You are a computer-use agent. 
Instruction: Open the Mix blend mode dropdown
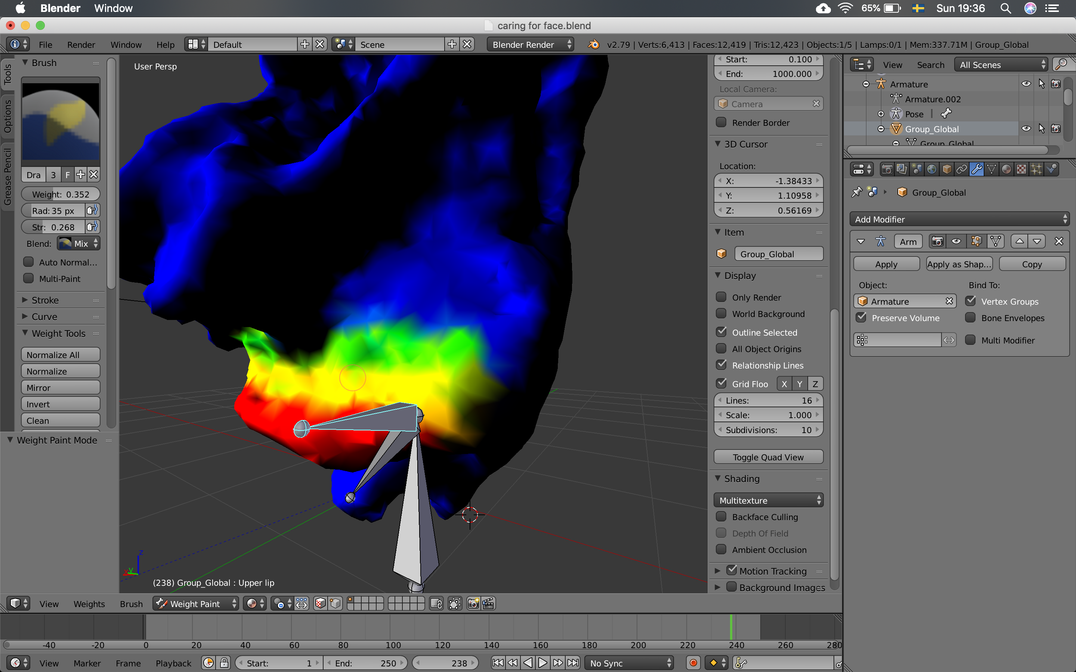point(78,243)
